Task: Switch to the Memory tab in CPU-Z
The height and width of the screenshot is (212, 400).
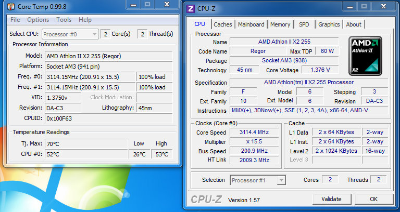Action: [280, 24]
